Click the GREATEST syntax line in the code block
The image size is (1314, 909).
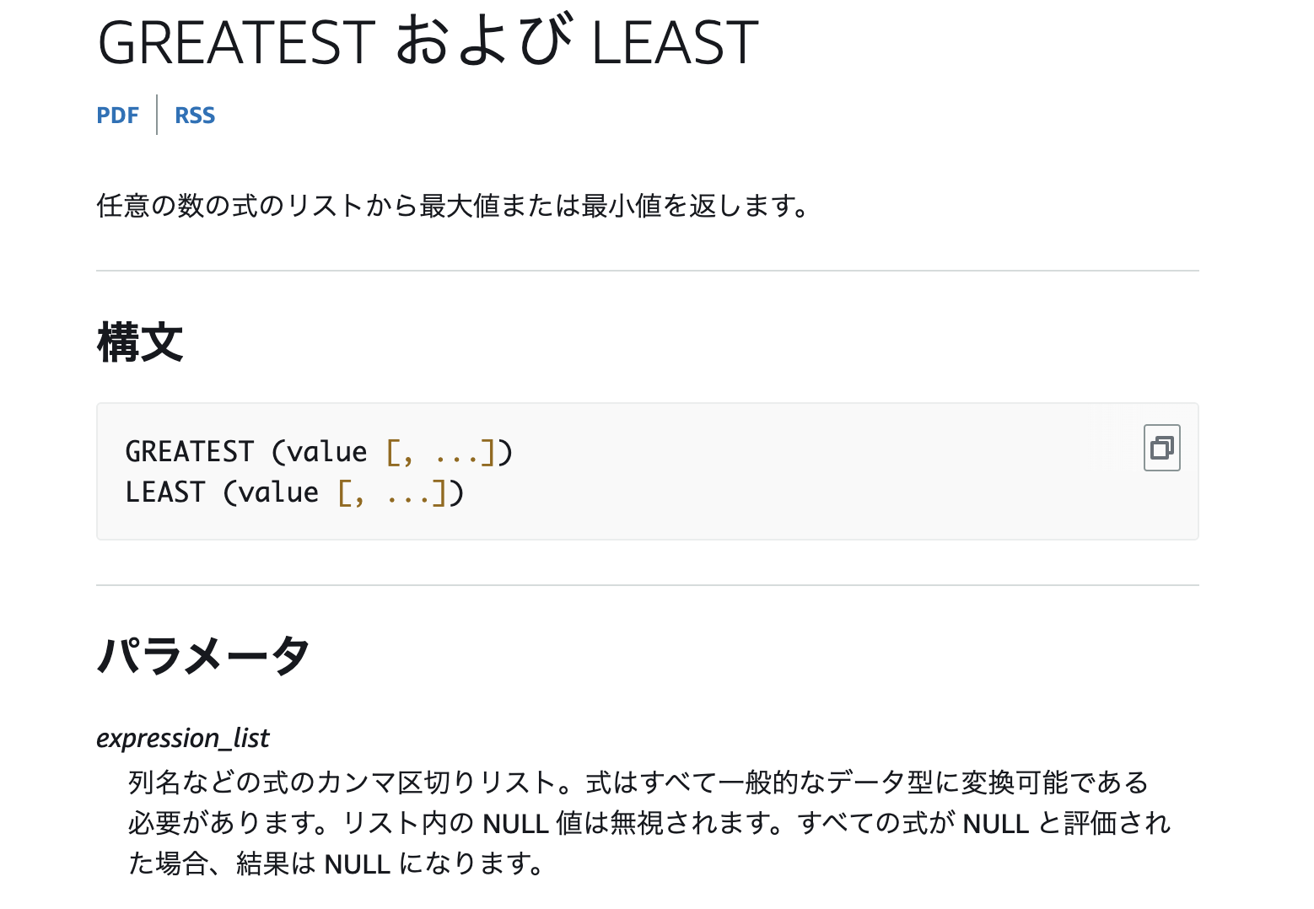tap(319, 452)
